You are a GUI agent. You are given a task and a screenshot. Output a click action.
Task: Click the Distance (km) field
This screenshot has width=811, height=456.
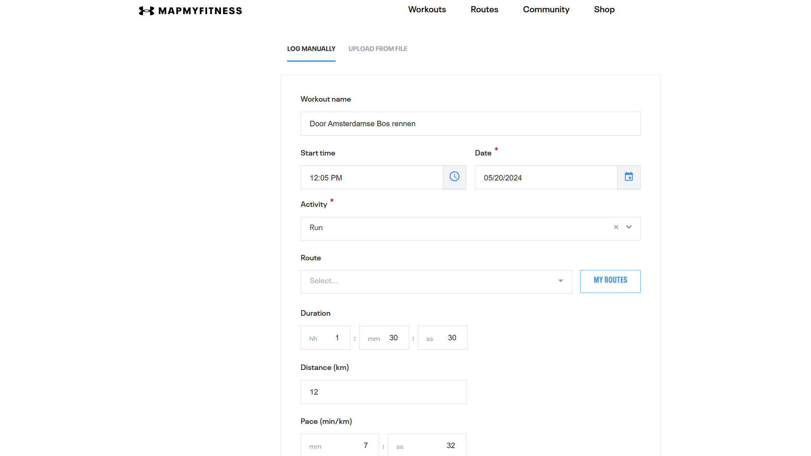pos(383,392)
